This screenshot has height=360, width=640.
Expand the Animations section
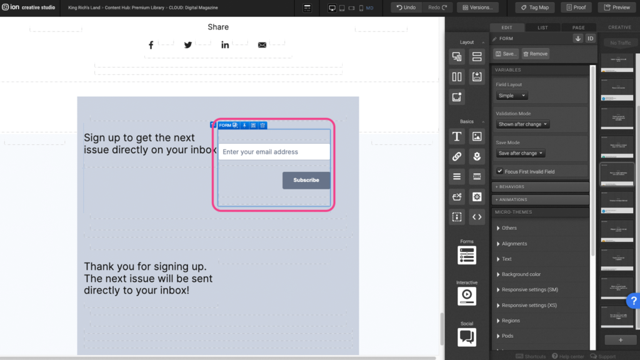point(541,199)
